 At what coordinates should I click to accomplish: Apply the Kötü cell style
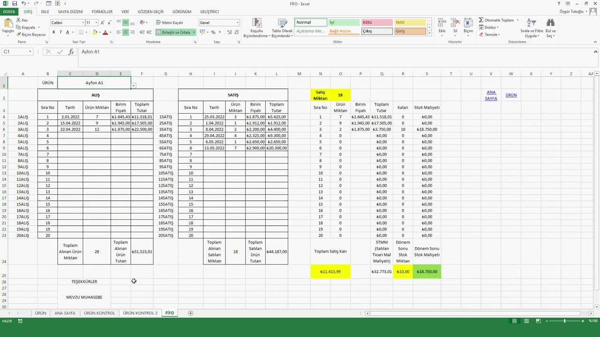point(376,22)
